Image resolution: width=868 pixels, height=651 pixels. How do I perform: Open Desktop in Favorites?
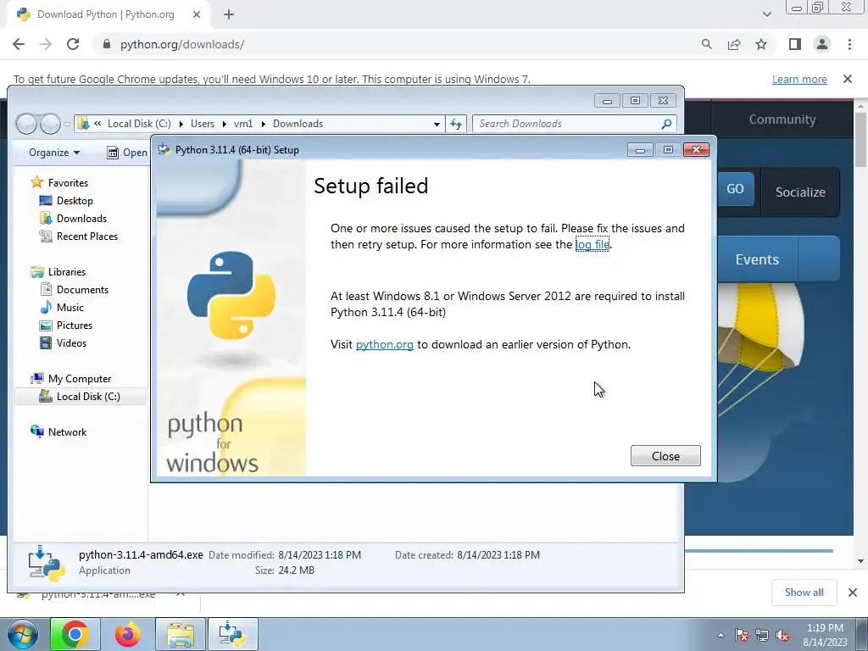tap(75, 200)
